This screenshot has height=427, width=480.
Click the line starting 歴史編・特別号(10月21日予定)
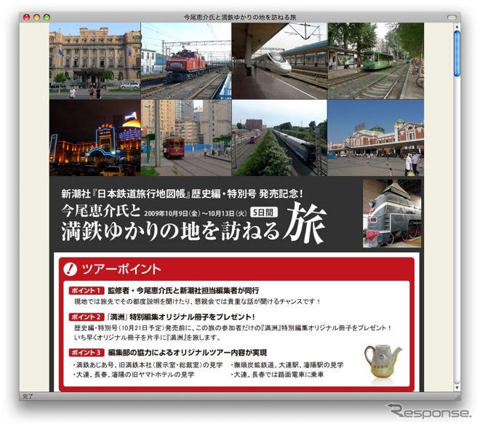coord(233,328)
